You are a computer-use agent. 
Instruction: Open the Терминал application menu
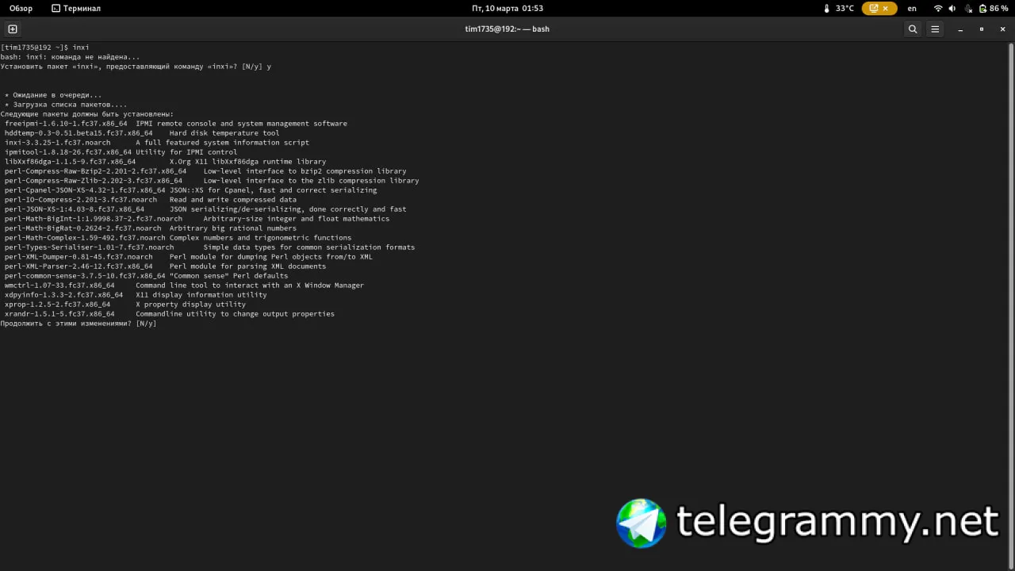click(x=76, y=8)
